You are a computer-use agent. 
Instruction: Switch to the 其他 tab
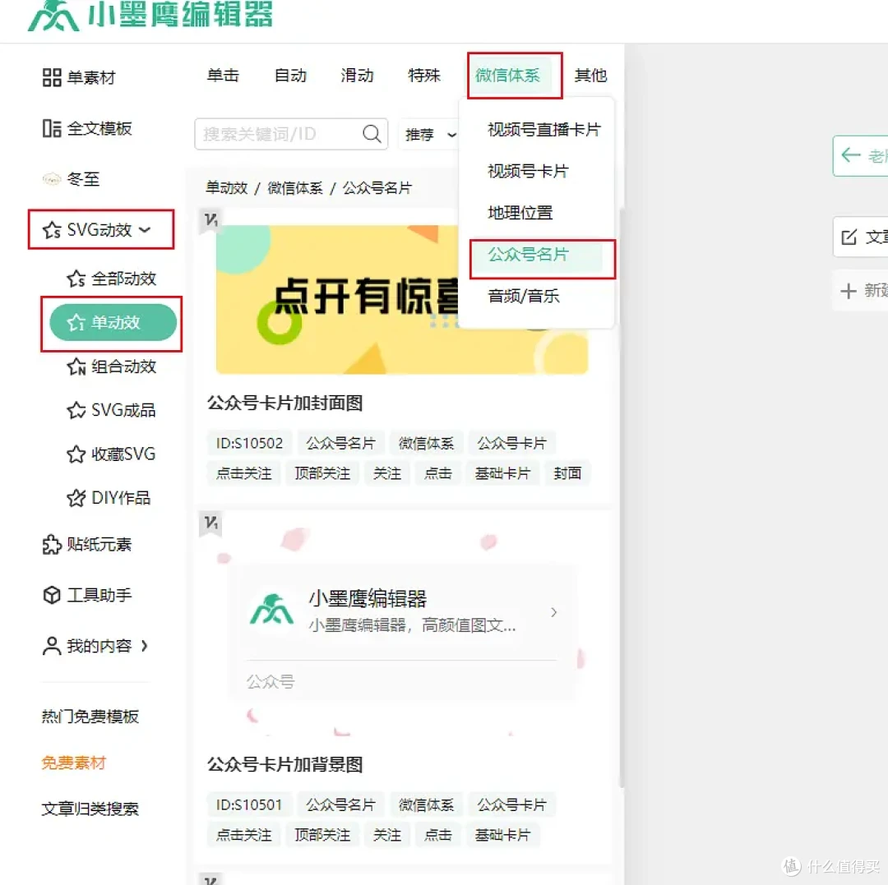(x=590, y=76)
